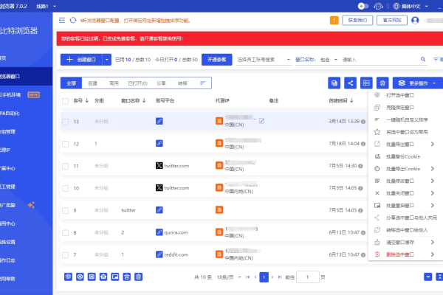443x295 pixels.
Task: Click the X icon for twitter.com in row 11
Action: [x=159, y=165]
